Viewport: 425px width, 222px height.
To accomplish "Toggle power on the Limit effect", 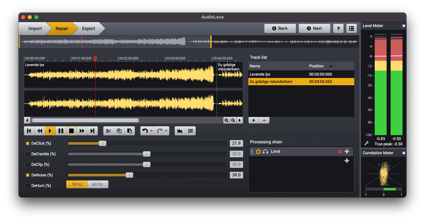I will [x=258, y=152].
